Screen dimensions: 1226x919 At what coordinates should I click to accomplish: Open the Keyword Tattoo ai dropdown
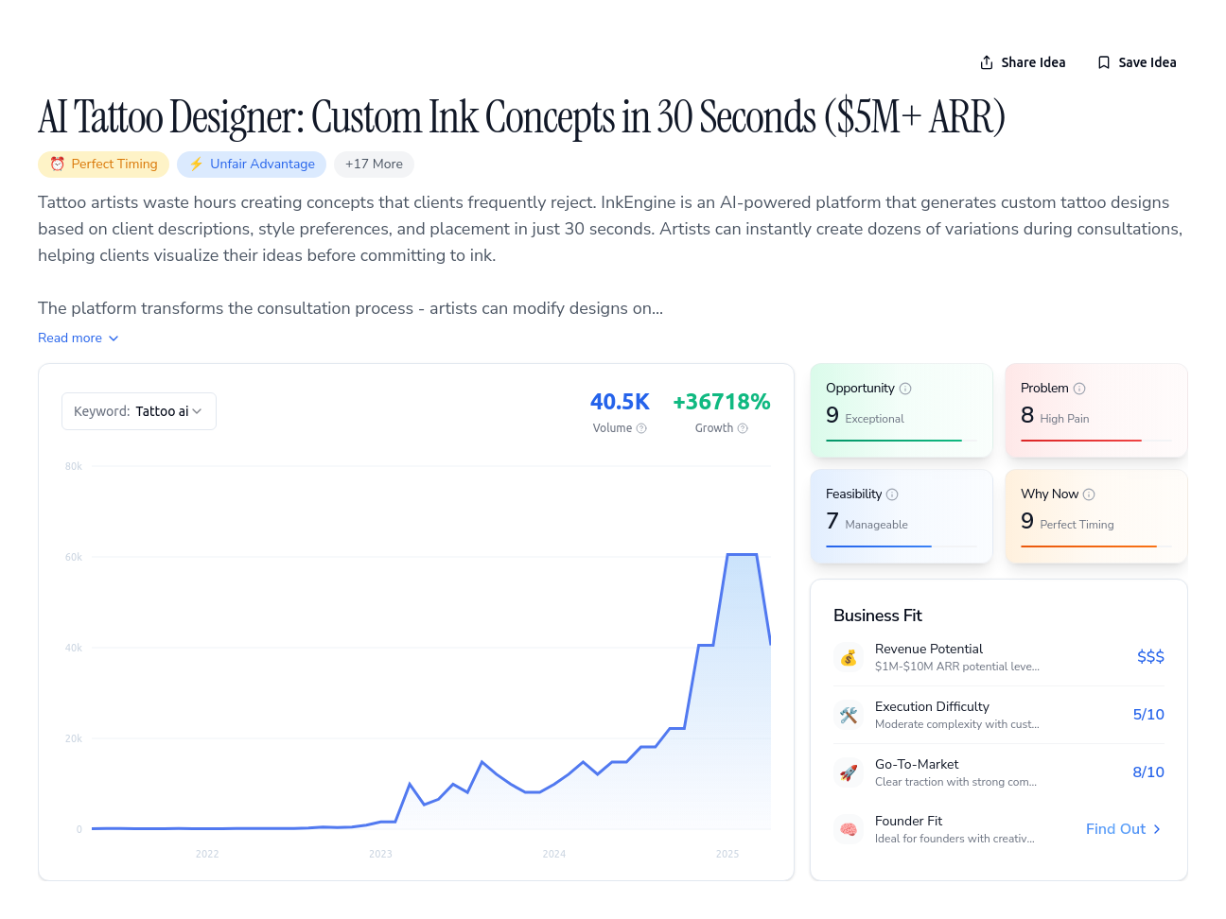click(x=139, y=411)
